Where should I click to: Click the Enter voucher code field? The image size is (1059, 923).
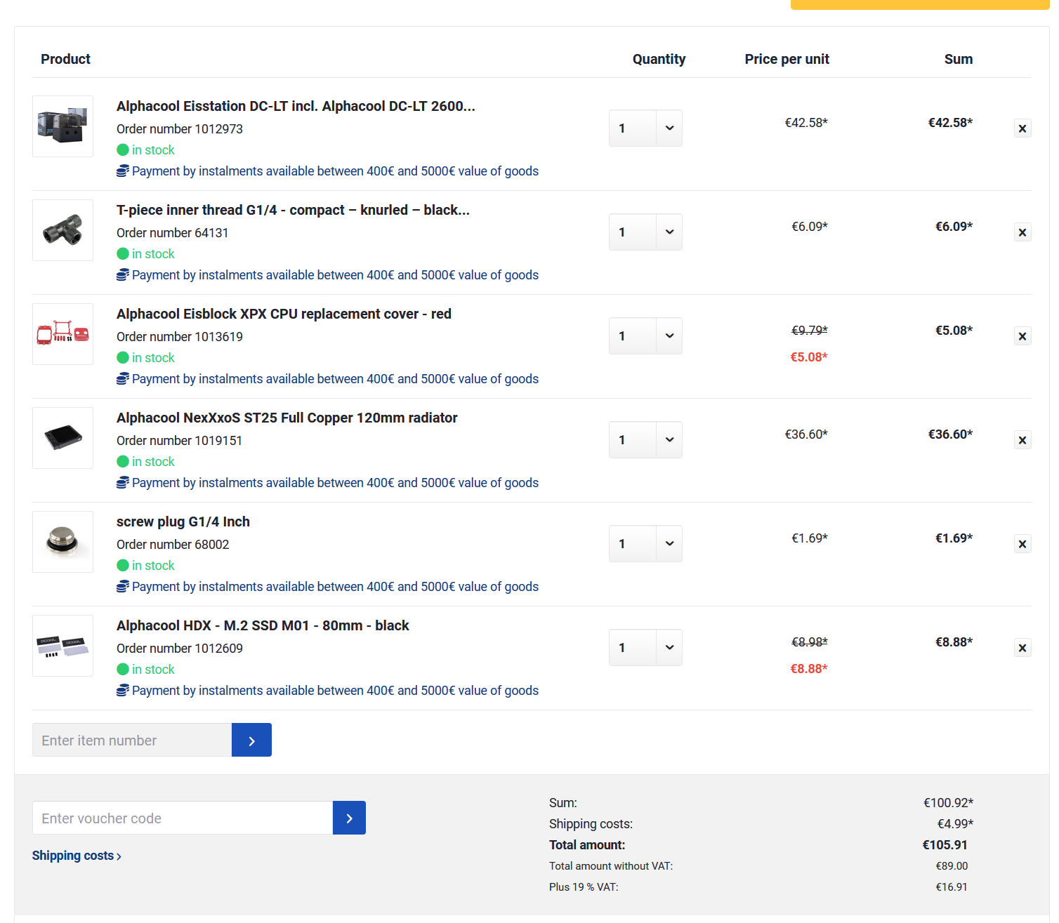pyautogui.click(x=183, y=818)
